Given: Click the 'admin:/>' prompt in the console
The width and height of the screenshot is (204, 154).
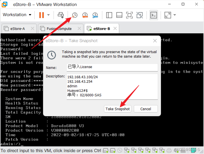Looking at the screenshot, I should click(x=10, y=144).
